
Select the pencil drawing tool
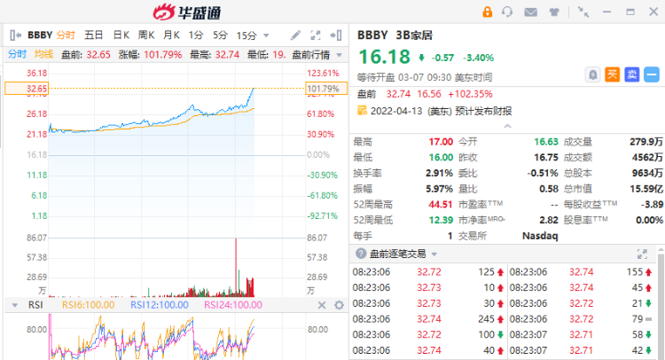click(295, 35)
